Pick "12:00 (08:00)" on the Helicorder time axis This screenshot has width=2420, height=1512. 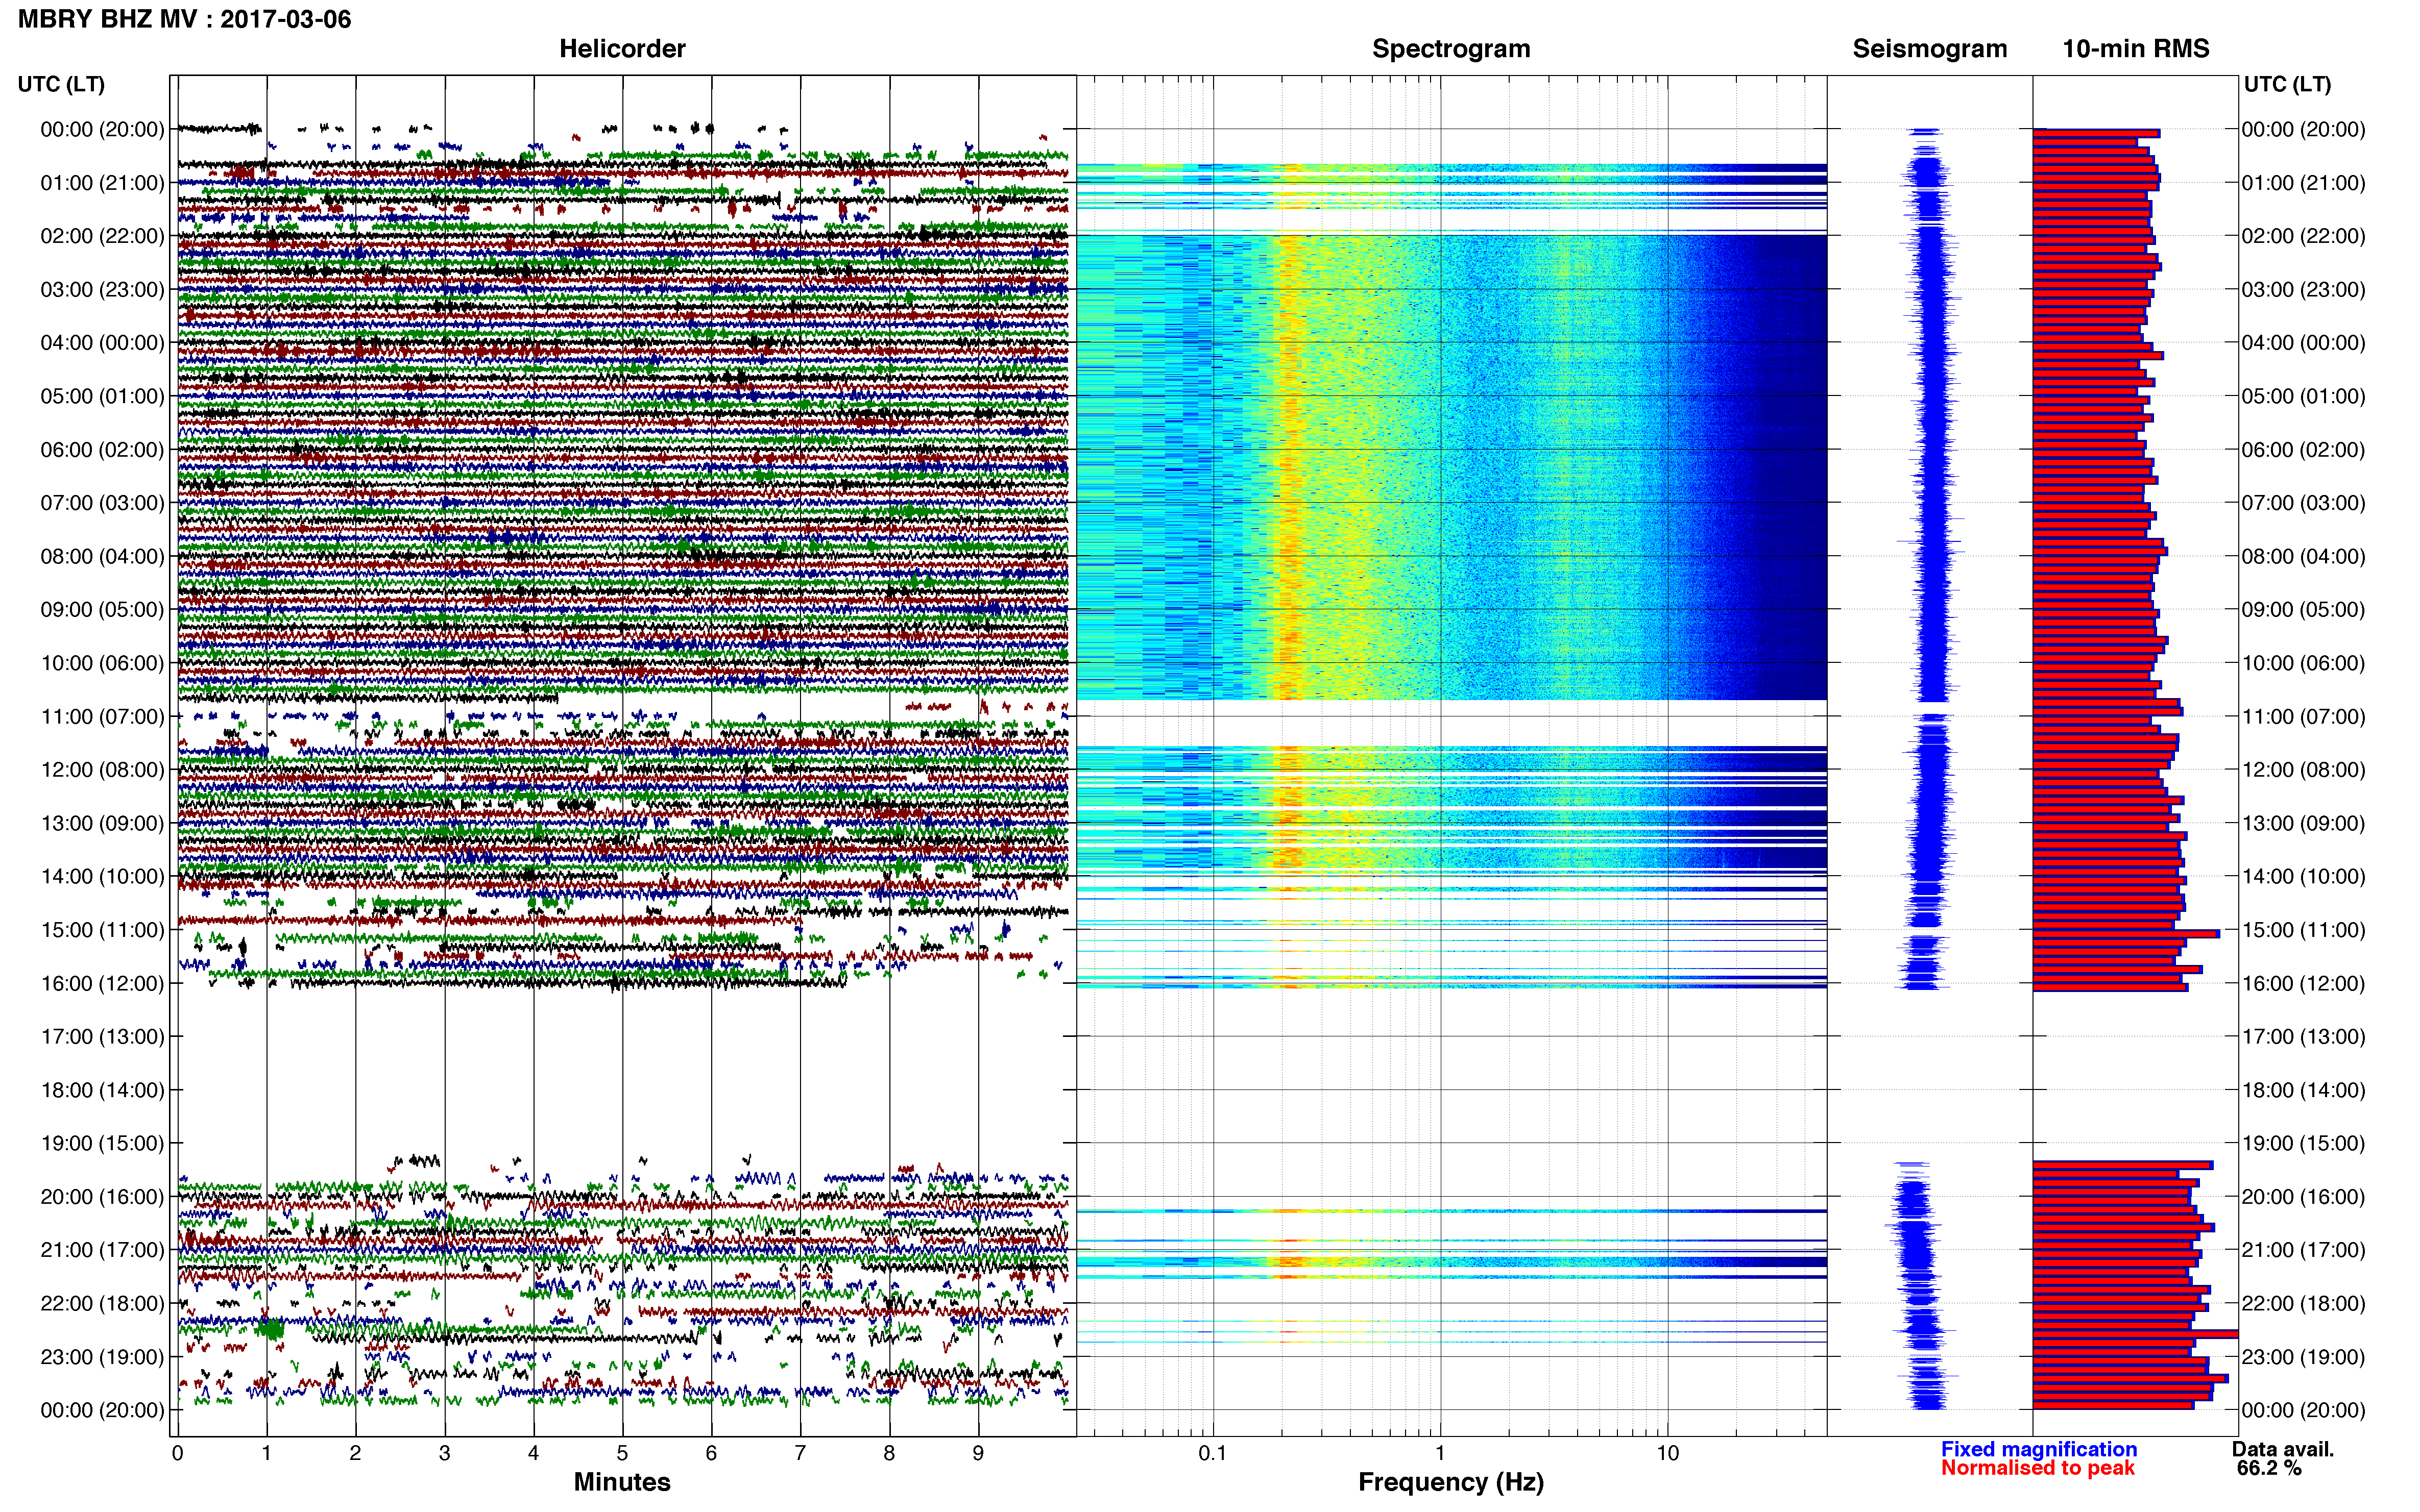[102, 770]
